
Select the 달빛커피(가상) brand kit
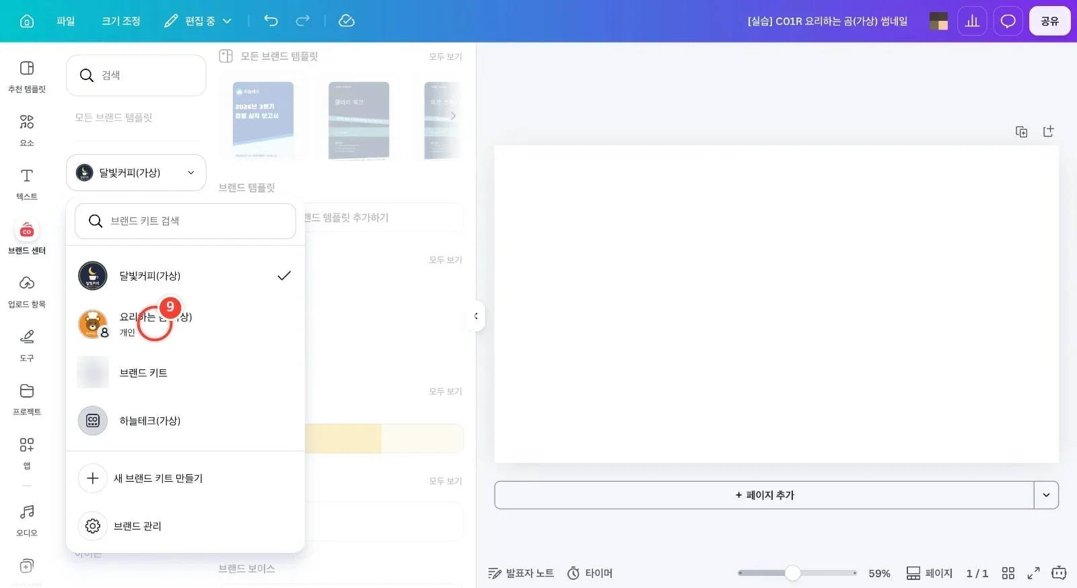(185, 276)
